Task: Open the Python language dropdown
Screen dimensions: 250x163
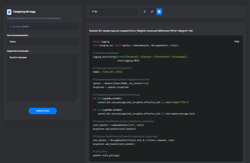Action: [42, 42]
